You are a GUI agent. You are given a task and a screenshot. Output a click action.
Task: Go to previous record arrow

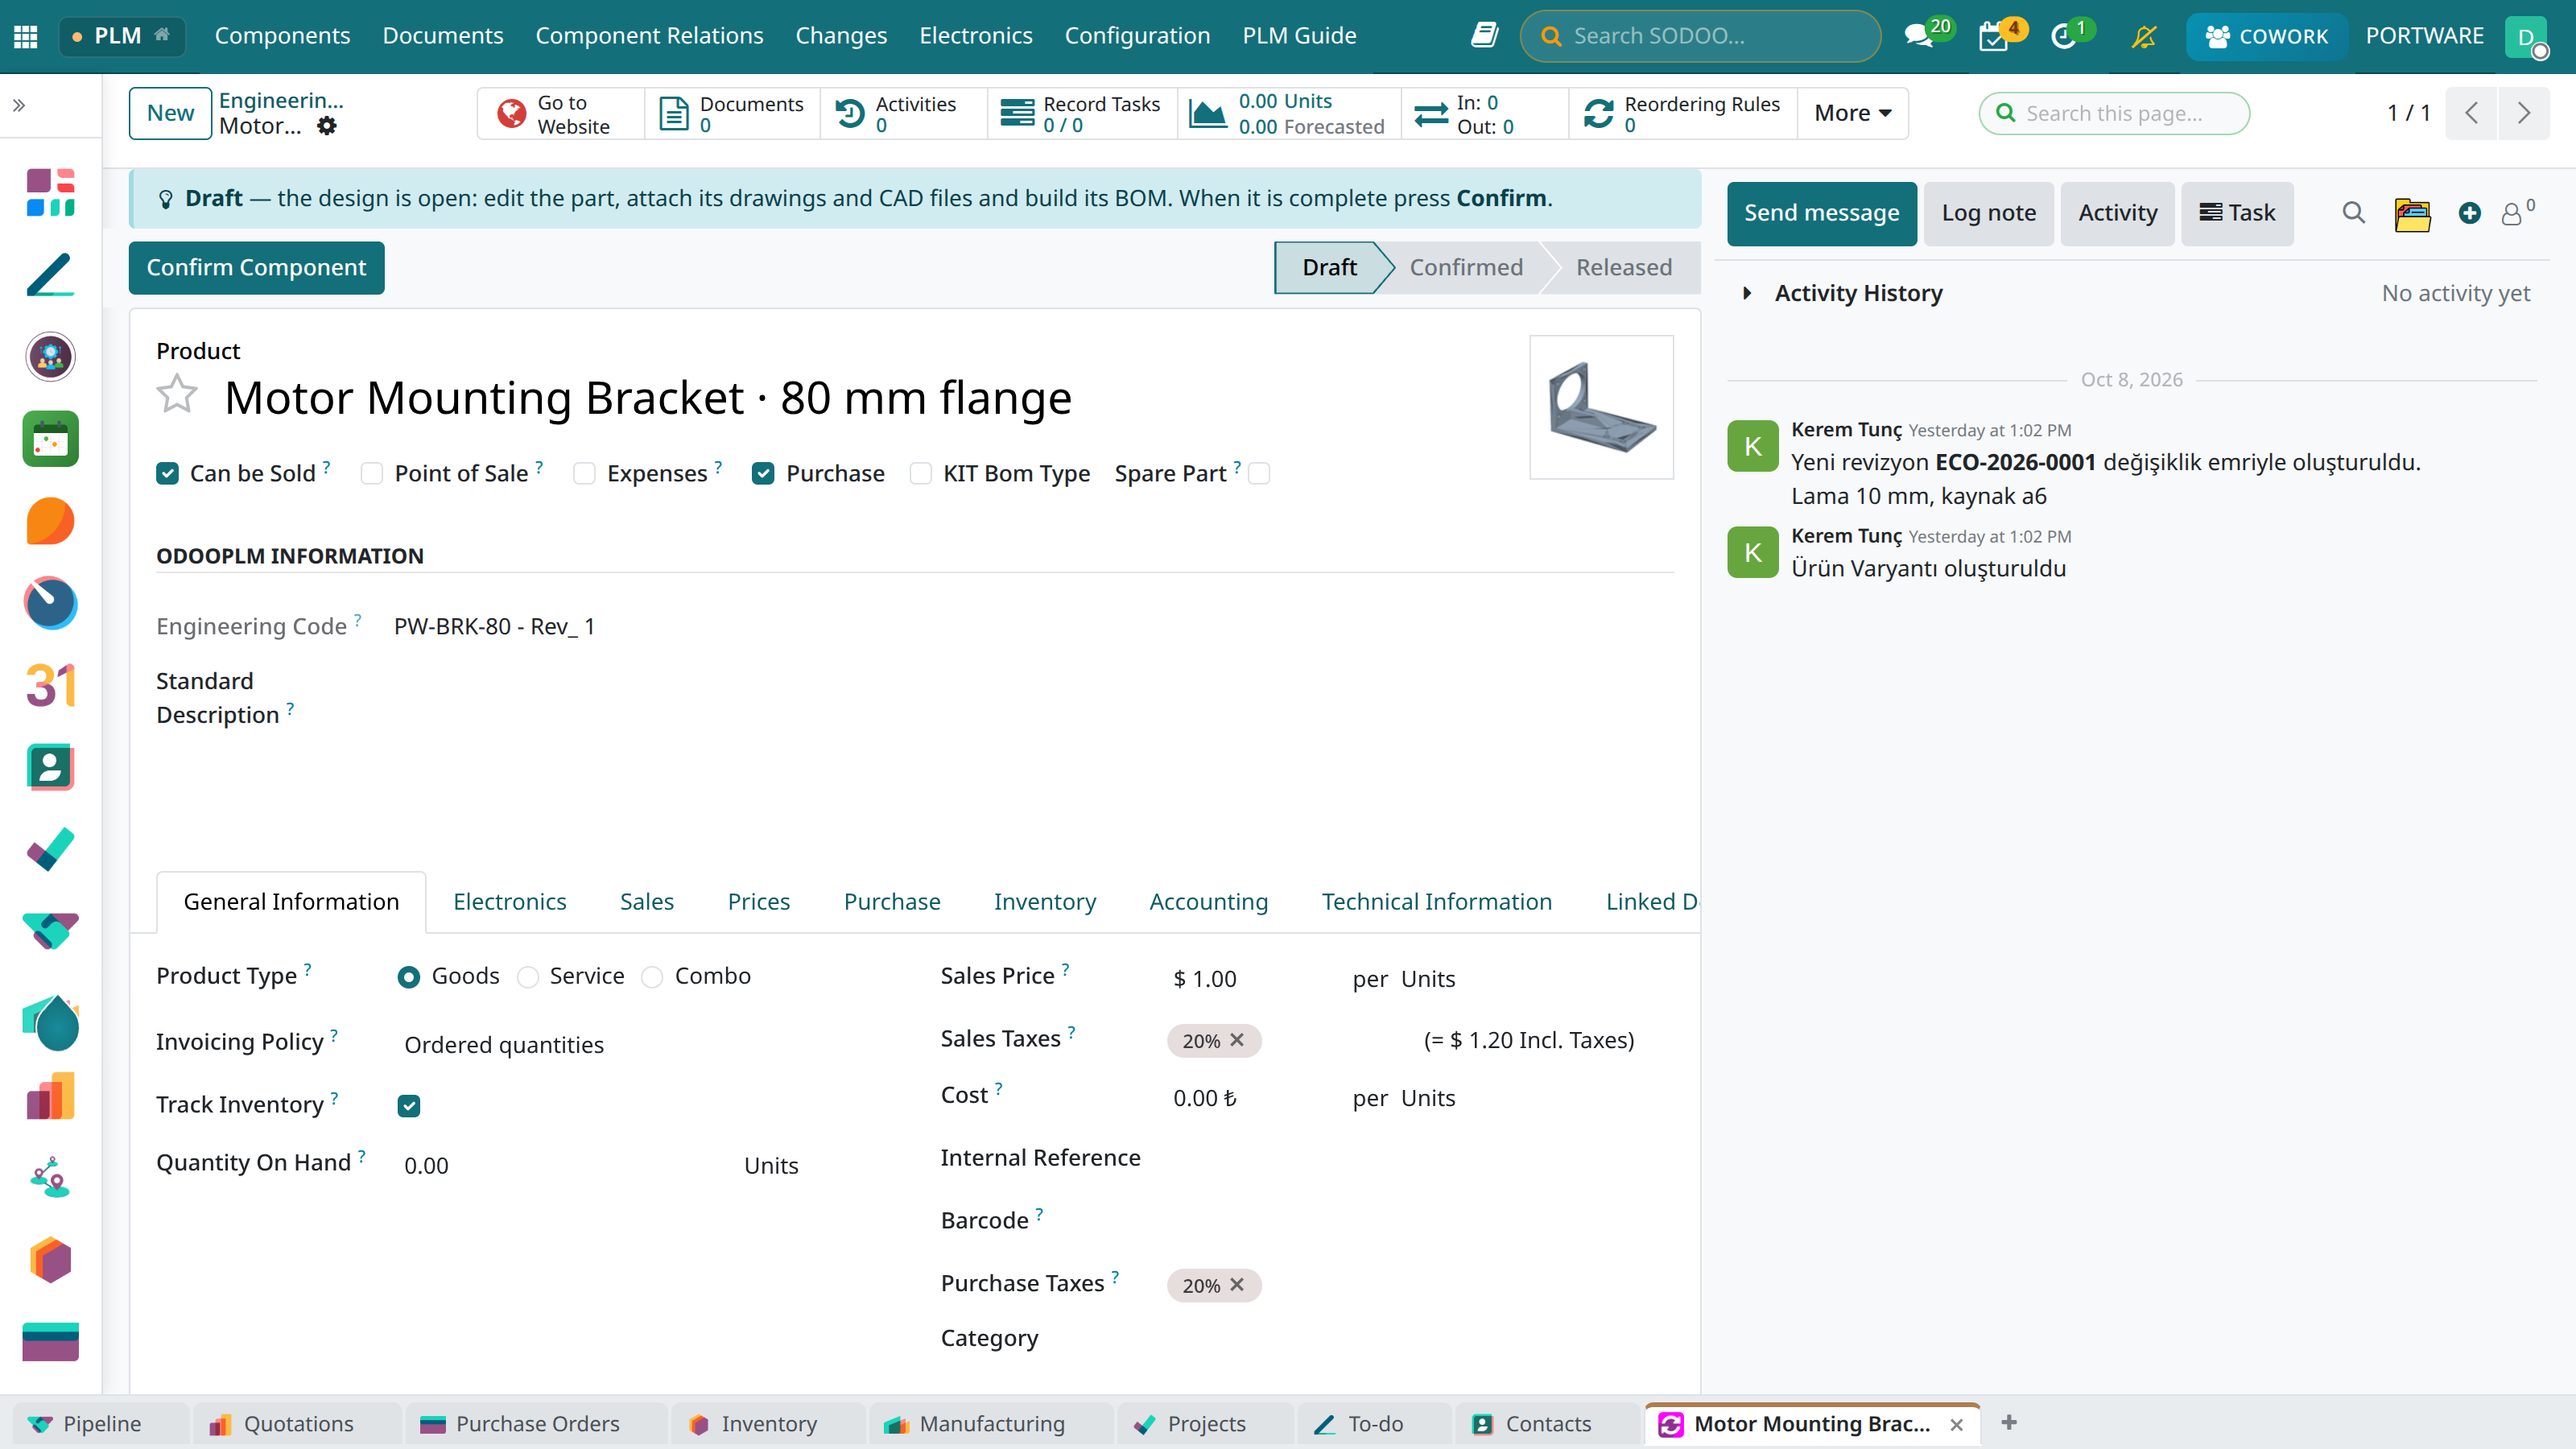[x=2472, y=113]
